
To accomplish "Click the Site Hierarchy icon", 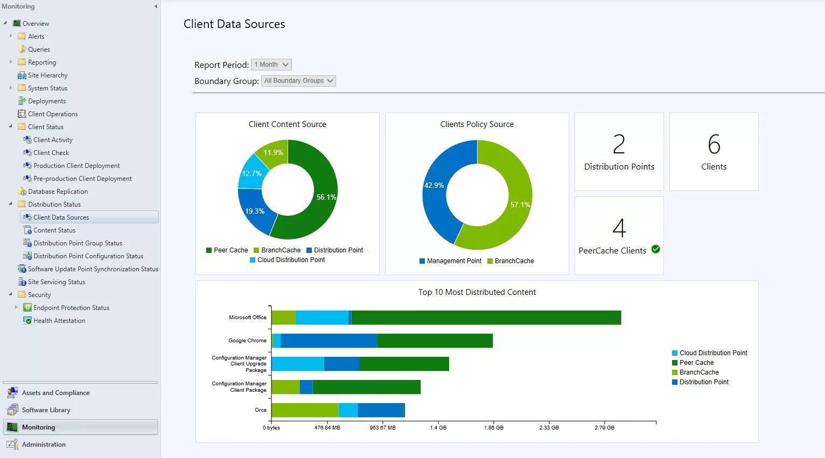I will pos(22,75).
